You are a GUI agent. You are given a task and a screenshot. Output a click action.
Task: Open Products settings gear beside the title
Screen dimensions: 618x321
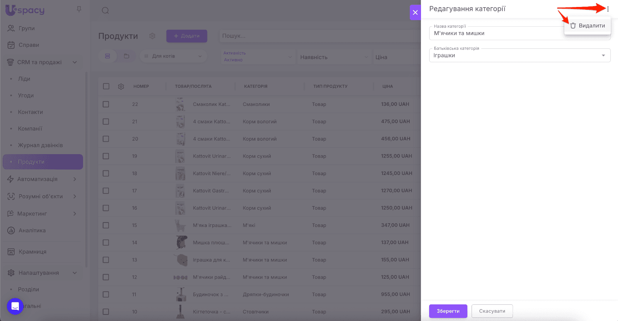coord(152,36)
